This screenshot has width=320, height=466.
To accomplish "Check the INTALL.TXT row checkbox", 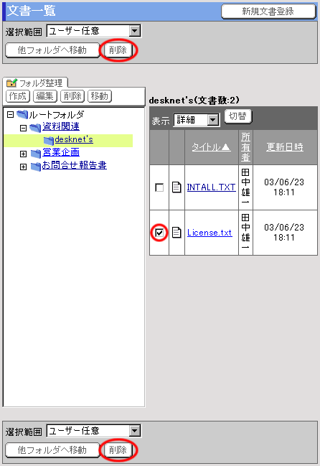I will click(159, 187).
